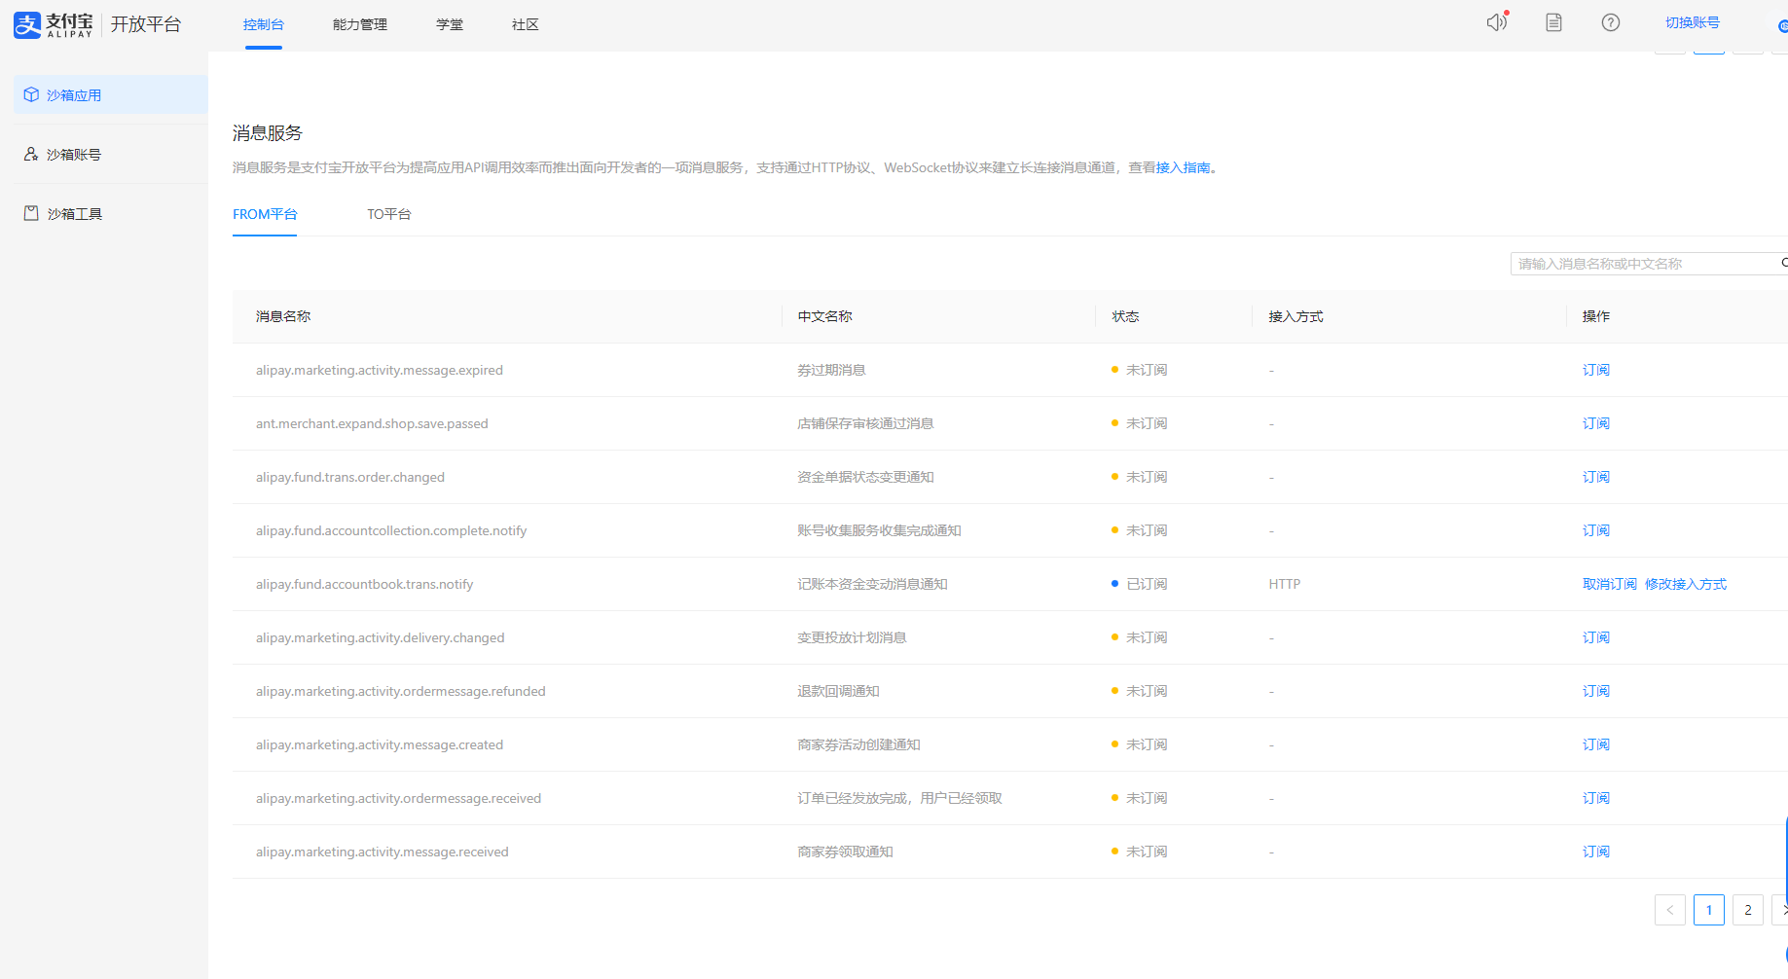This screenshot has width=1788, height=979.
Task: Subscribe to alipay.marketing.activity.ordermessage.refunded
Action: (x=1596, y=691)
